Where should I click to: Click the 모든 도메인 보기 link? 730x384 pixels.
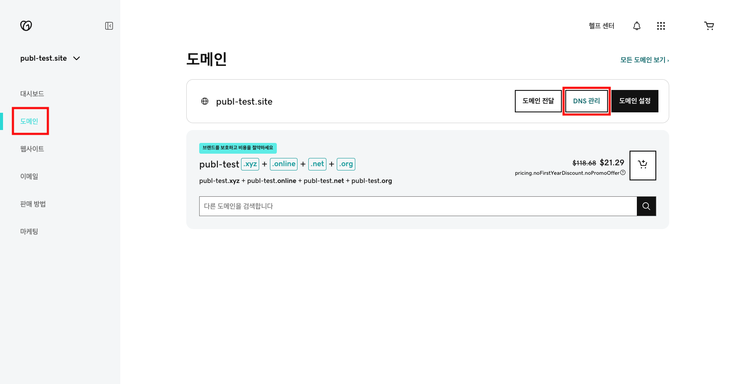643,60
